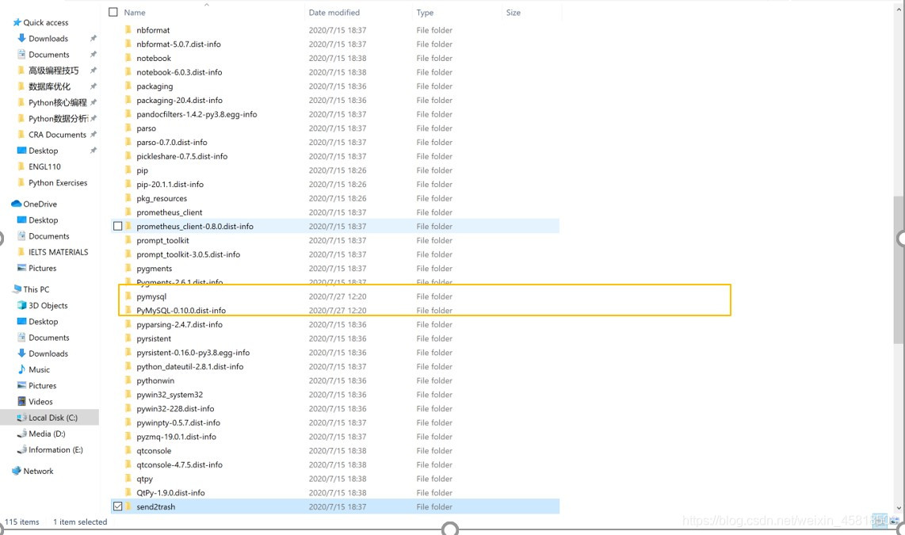Image resolution: width=905 pixels, height=535 pixels.
Task: Open the Desktop icon under This PC
Action: click(x=21, y=322)
